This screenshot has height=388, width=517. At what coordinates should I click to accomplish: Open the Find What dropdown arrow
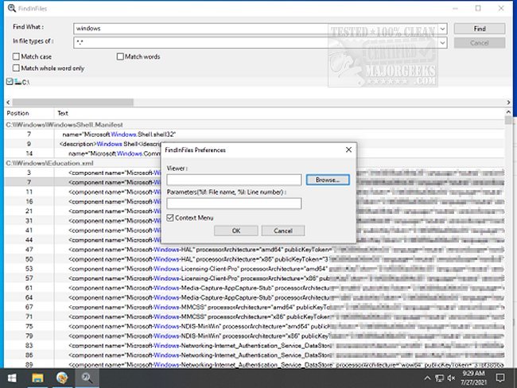click(442, 29)
